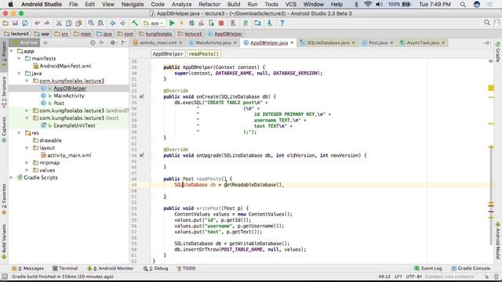The width and height of the screenshot is (502, 282).
Task: Expand the Gradle Scripts node
Action: 11,178
